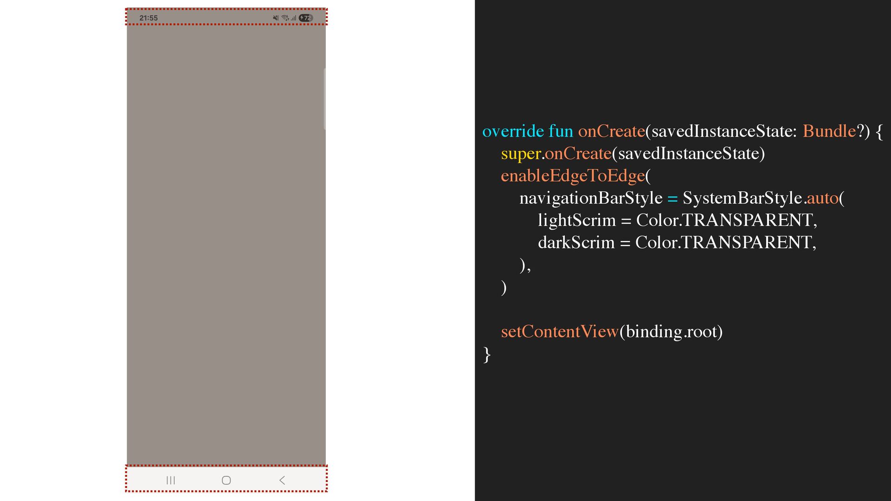The width and height of the screenshot is (891, 501).
Task: Click 'setContentView(binding.root)' code line
Action: [x=612, y=332]
